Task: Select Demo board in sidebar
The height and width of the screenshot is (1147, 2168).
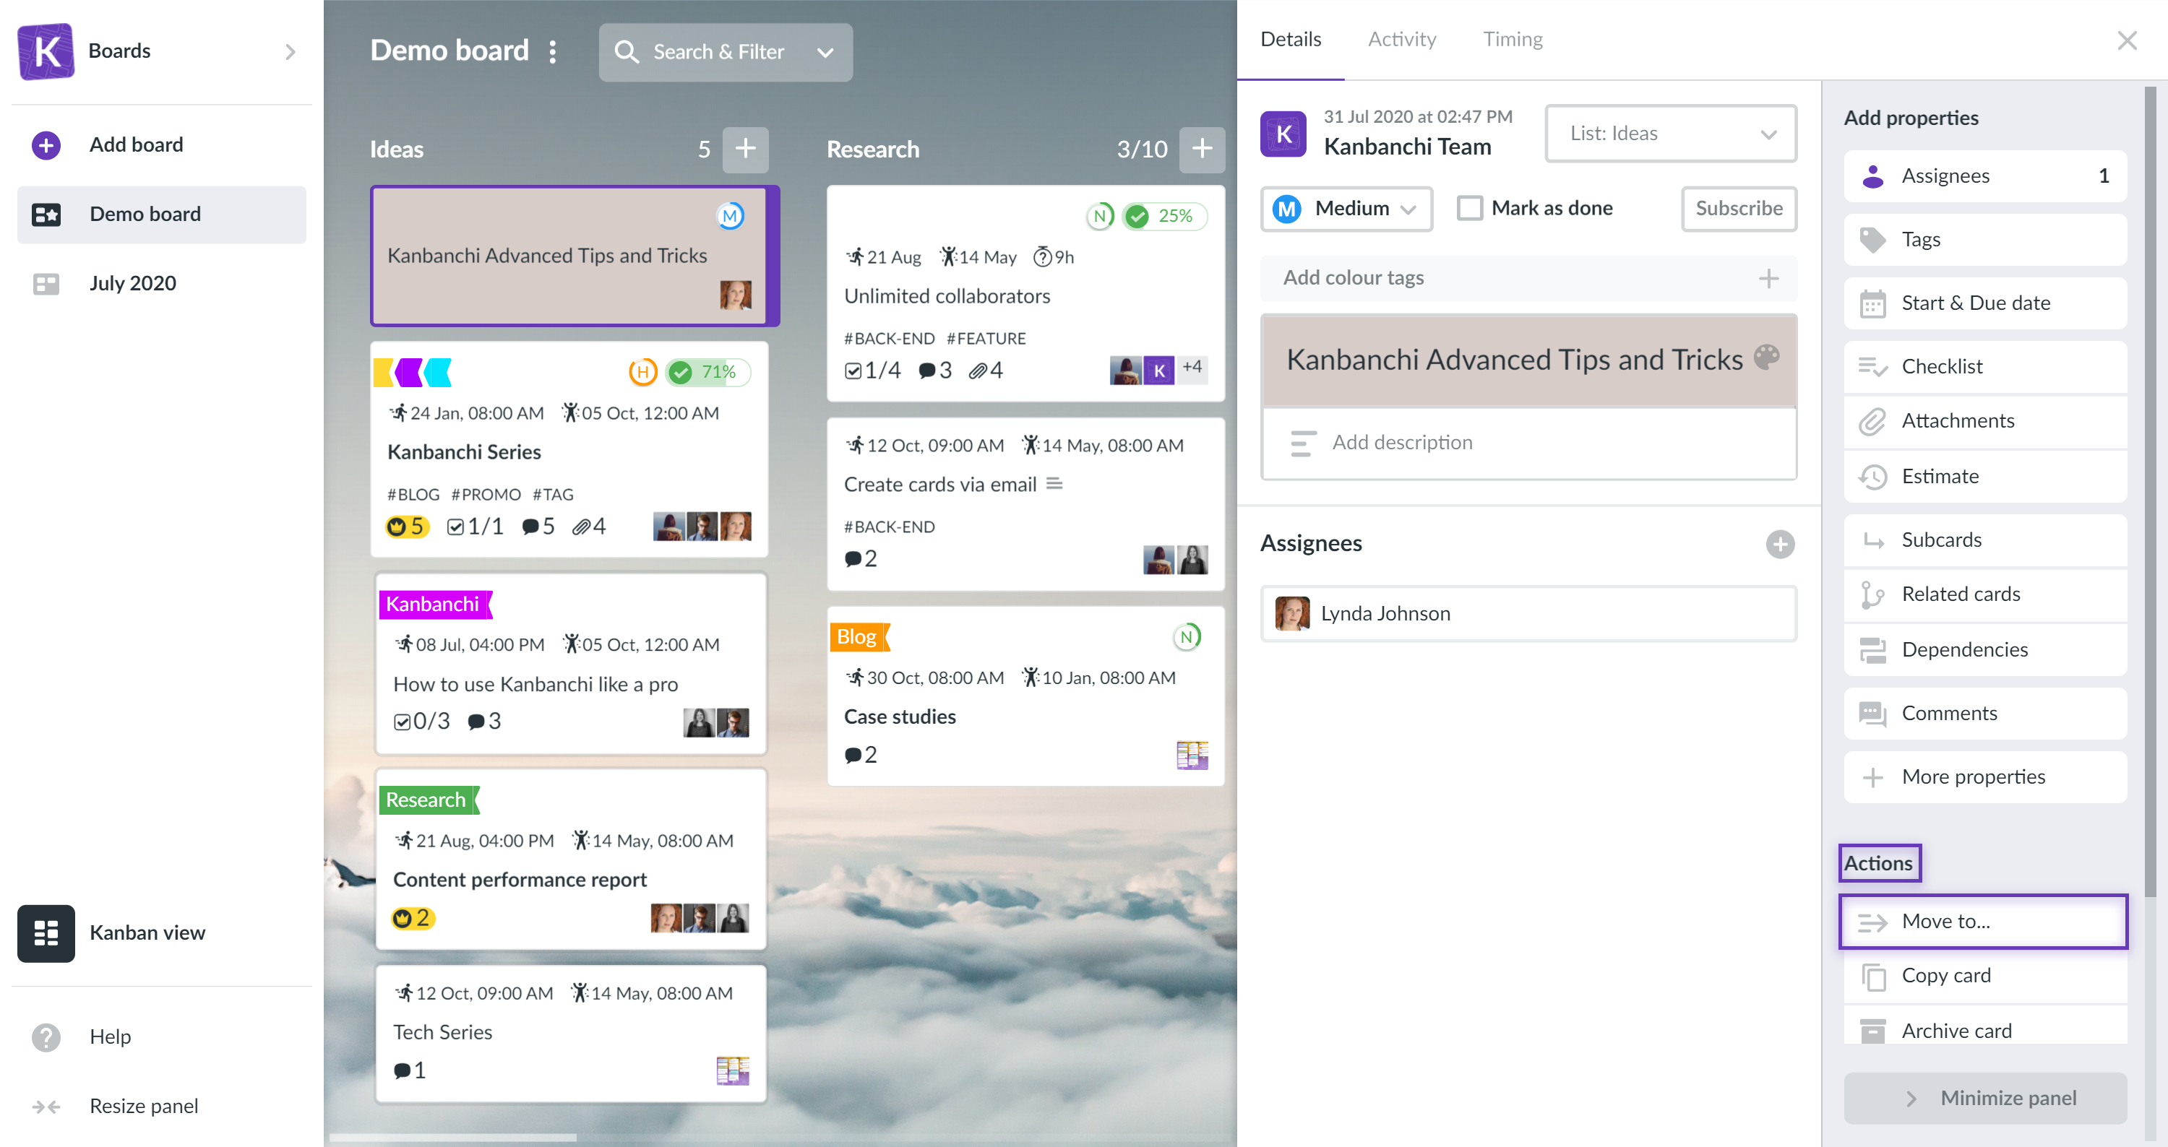Action: tap(162, 215)
